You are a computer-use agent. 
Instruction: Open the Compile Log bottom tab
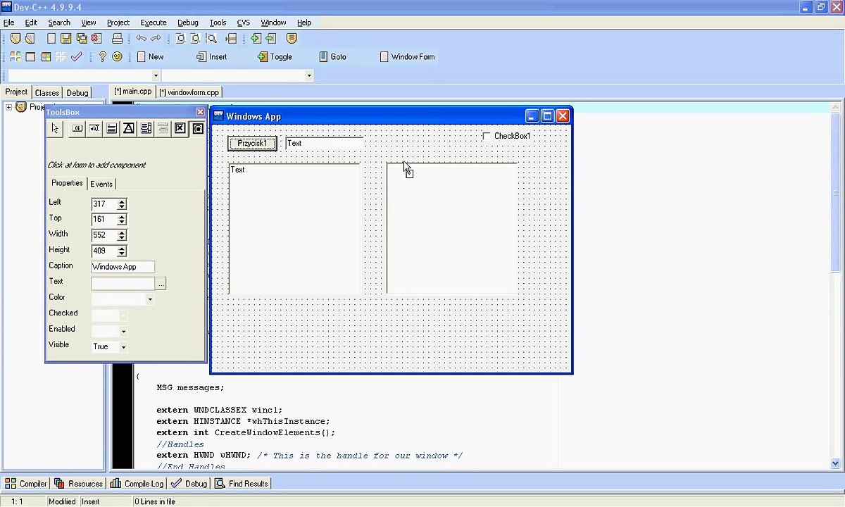click(137, 484)
